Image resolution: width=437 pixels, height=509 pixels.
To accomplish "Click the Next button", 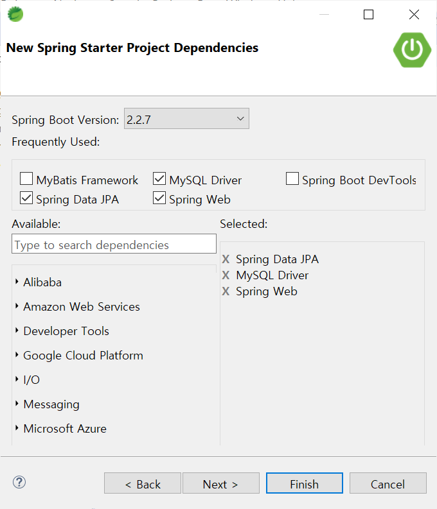I will pos(221,483).
